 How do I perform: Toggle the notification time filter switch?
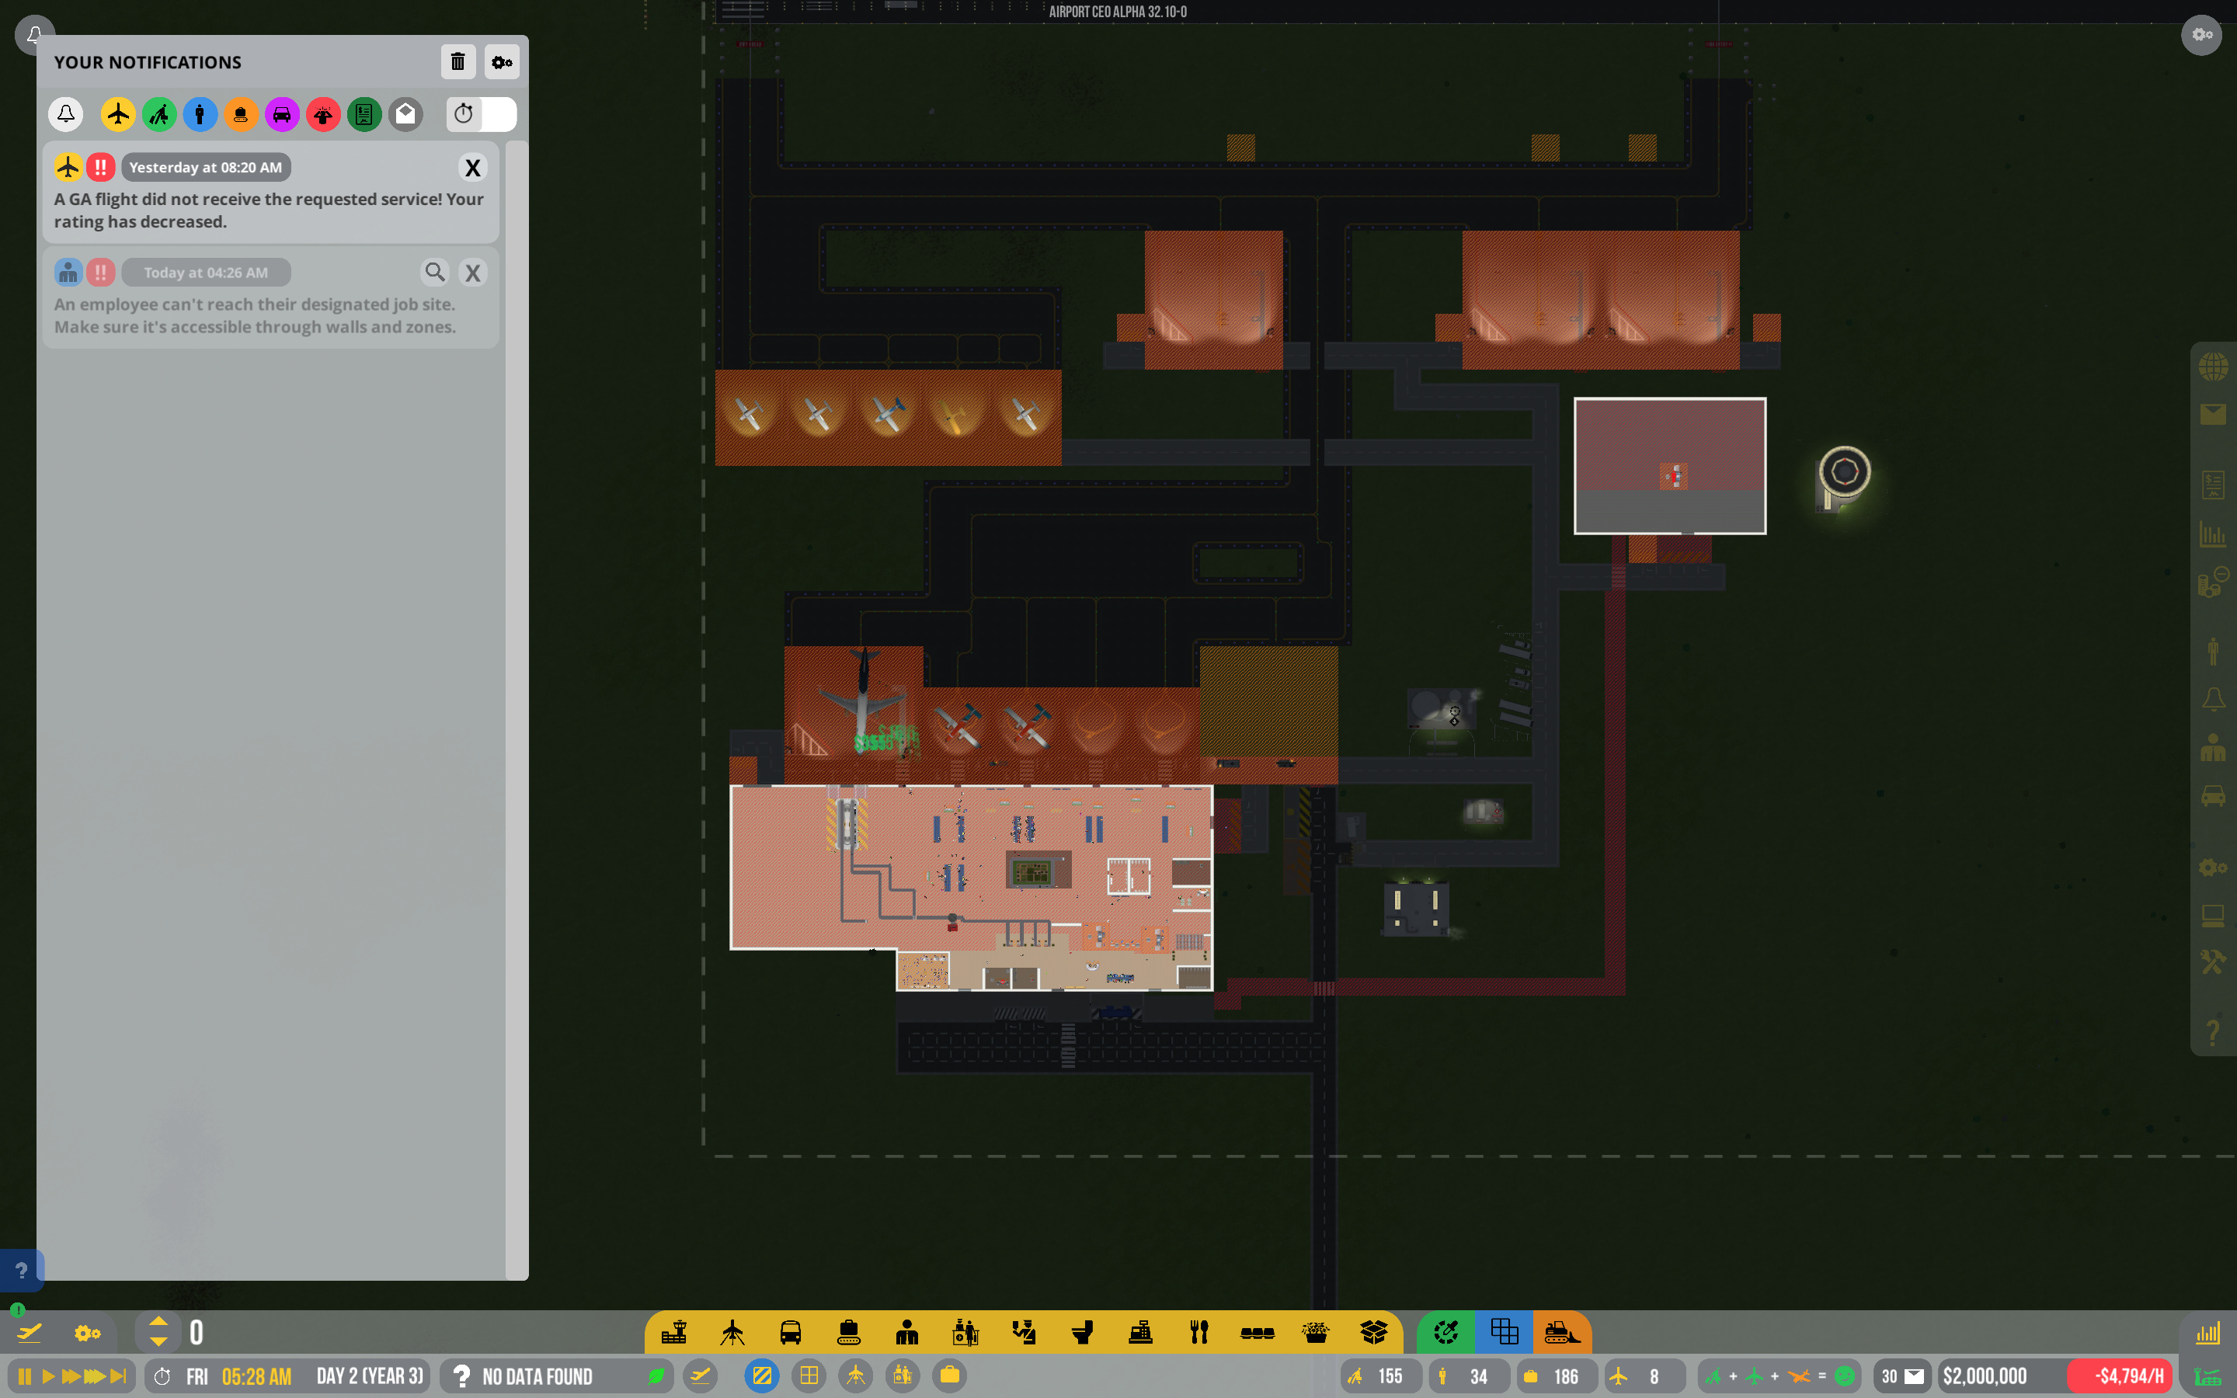tap(481, 115)
